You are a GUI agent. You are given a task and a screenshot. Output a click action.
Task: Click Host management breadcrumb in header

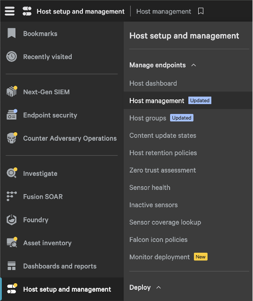[x=164, y=11]
